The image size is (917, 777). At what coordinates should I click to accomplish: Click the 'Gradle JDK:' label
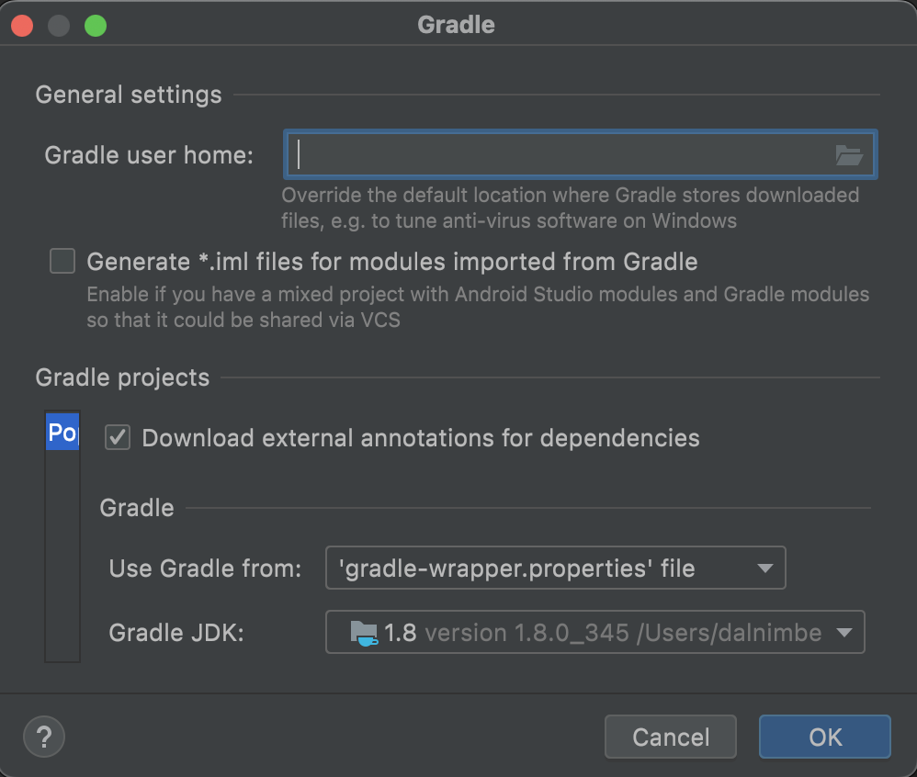click(176, 633)
